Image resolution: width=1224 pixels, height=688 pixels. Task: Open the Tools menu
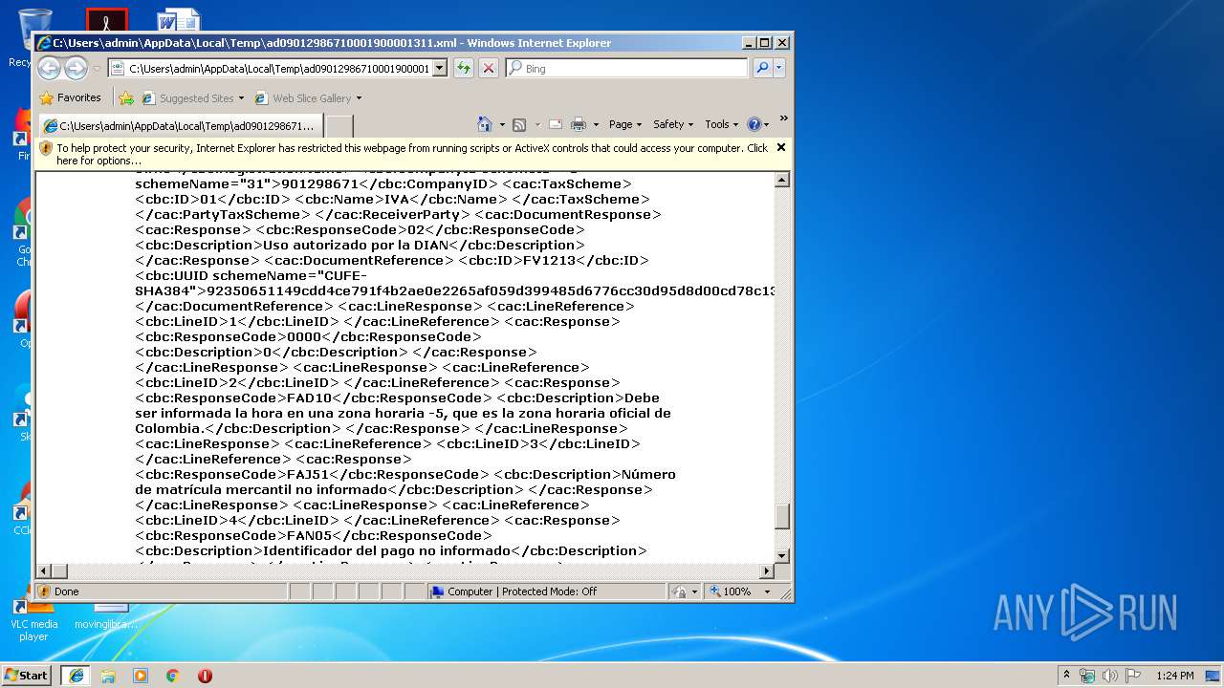click(x=721, y=124)
